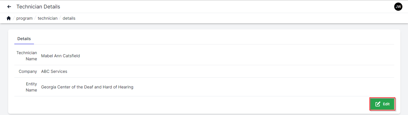Open the technician breadcrumb link
The width and height of the screenshot is (408, 115).
[47, 18]
